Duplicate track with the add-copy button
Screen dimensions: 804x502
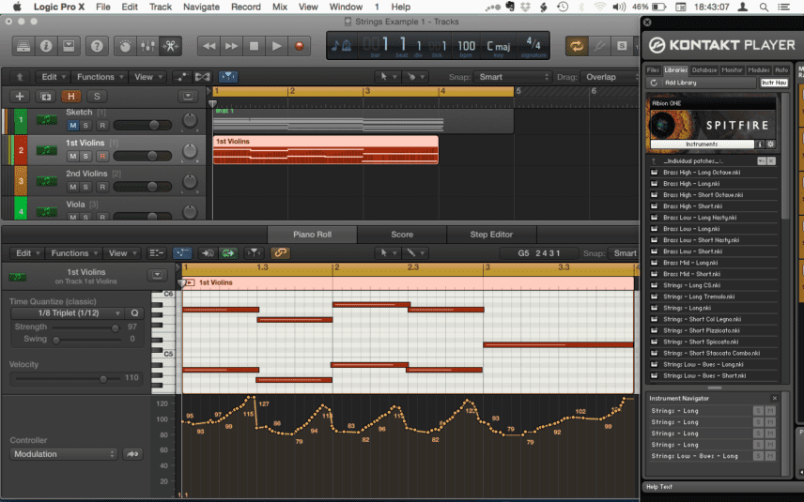click(45, 97)
